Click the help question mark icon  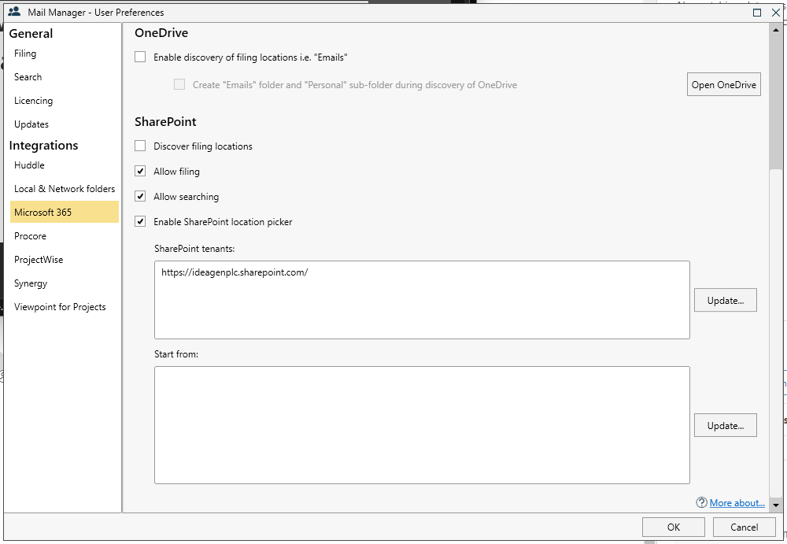701,503
